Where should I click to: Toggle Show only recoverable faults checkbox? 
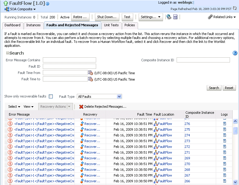[x=51, y=97]
